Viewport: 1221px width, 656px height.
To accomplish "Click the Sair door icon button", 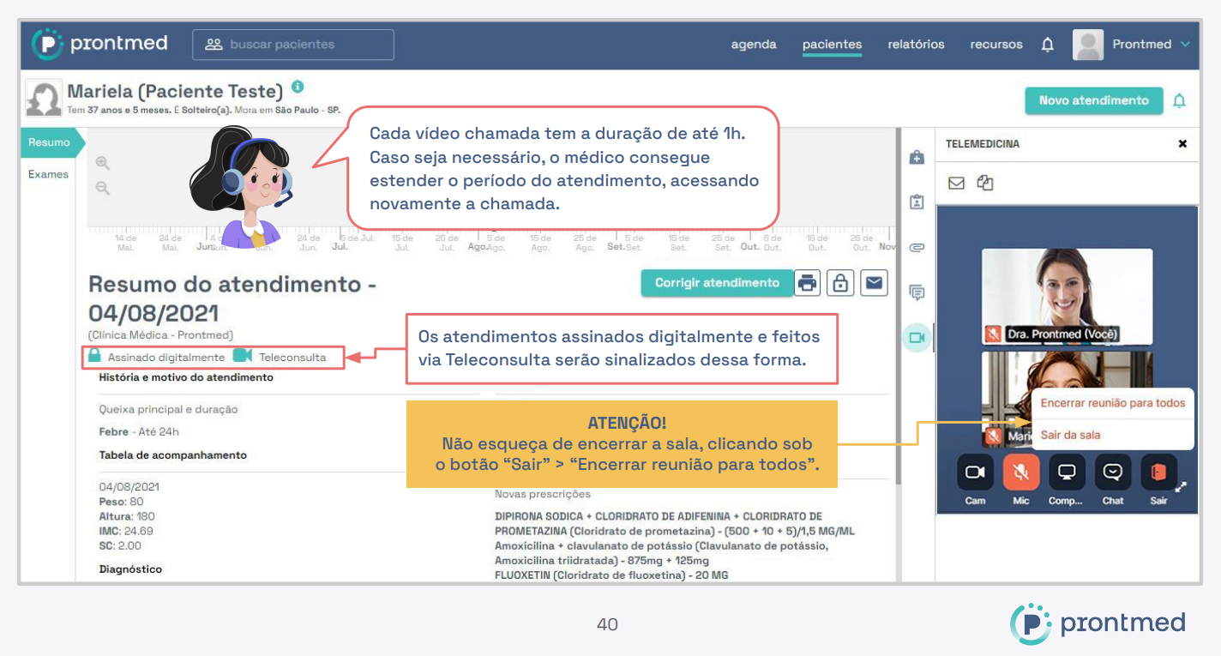I will pyautogui.click(x=1158, y=472).
